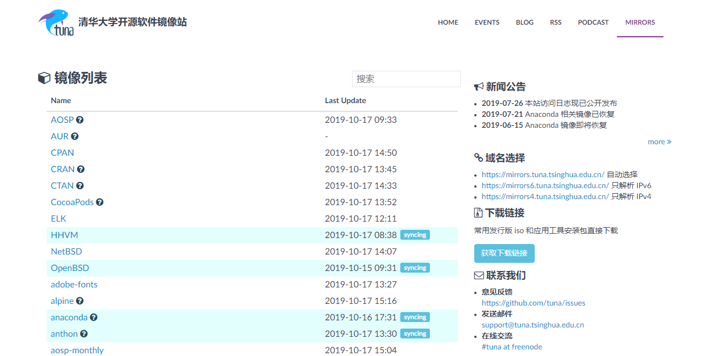Image resolution: width=726 pixels, height=356 pixels.
Task: Open the CRAN mirror link
Action: (x=63, y=169)
